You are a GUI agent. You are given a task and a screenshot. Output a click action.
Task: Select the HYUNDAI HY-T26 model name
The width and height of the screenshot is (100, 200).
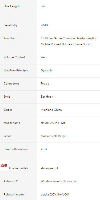click(53, 123)
